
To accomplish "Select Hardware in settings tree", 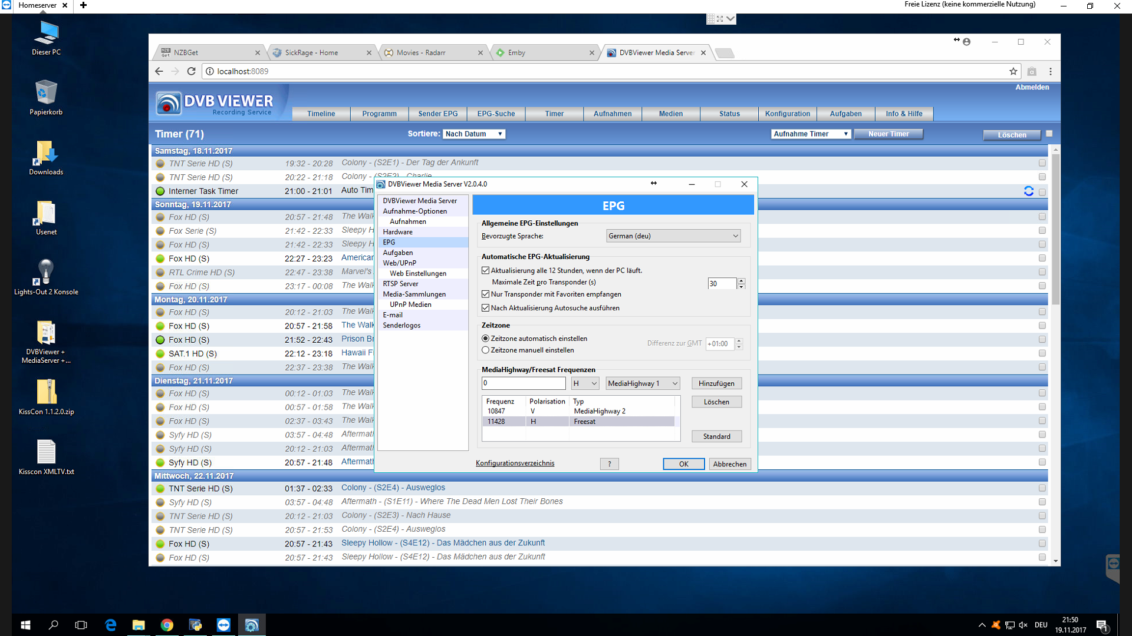I will click(397, 232).
